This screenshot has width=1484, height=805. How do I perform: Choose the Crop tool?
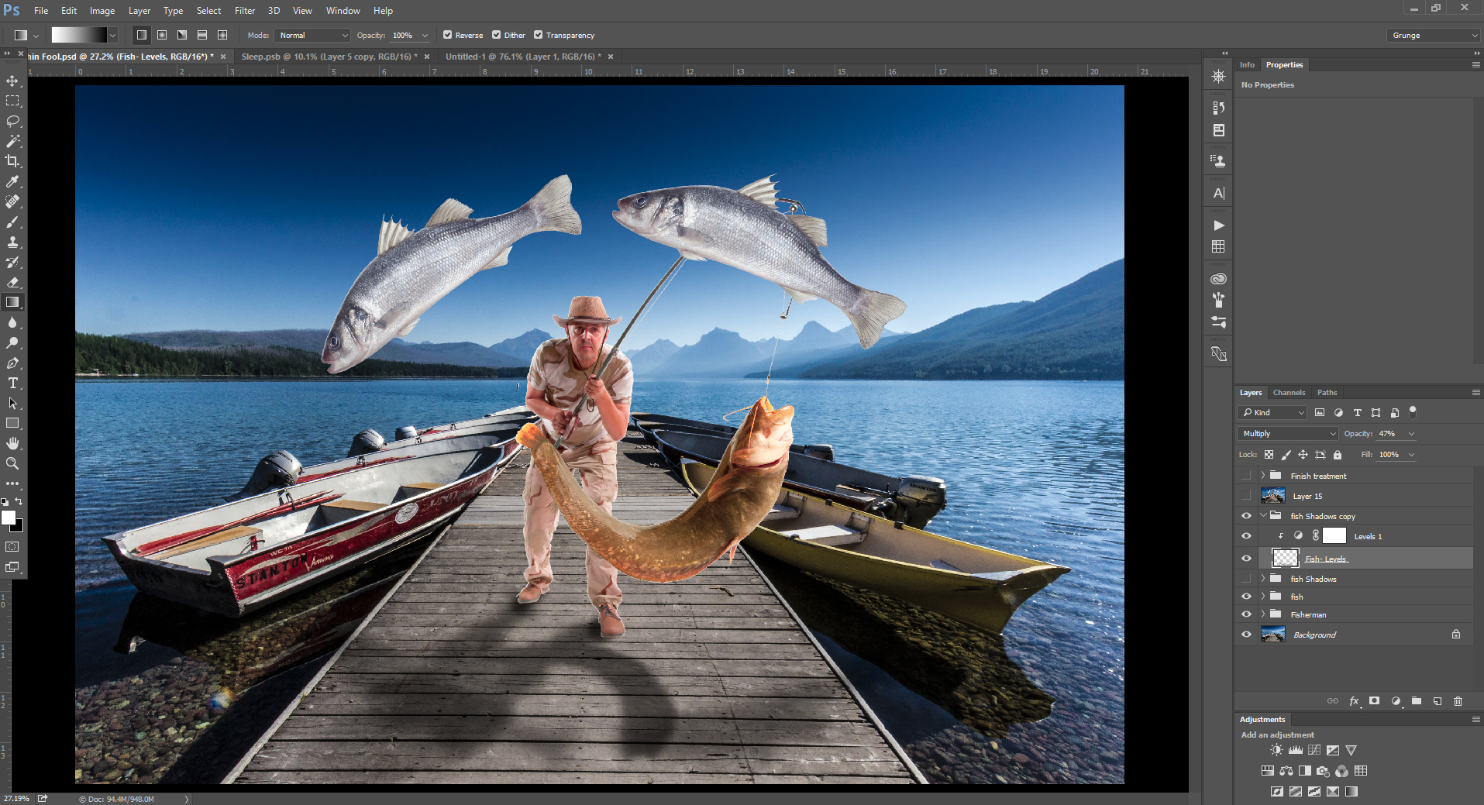coord(12,161)
